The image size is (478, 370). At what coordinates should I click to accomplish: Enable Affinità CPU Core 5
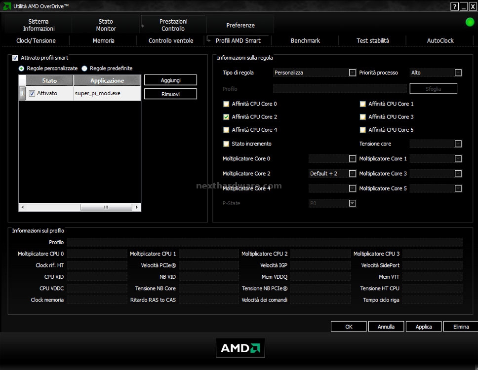coord(363,130)
